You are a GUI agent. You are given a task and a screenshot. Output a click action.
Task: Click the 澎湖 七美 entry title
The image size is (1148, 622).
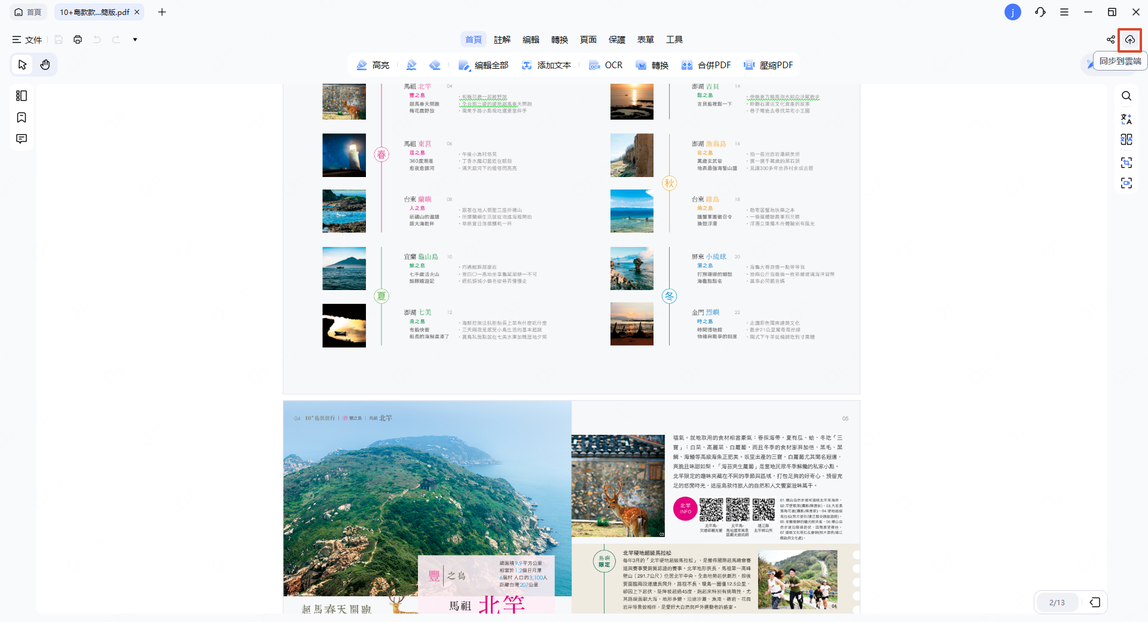point(417,312)
